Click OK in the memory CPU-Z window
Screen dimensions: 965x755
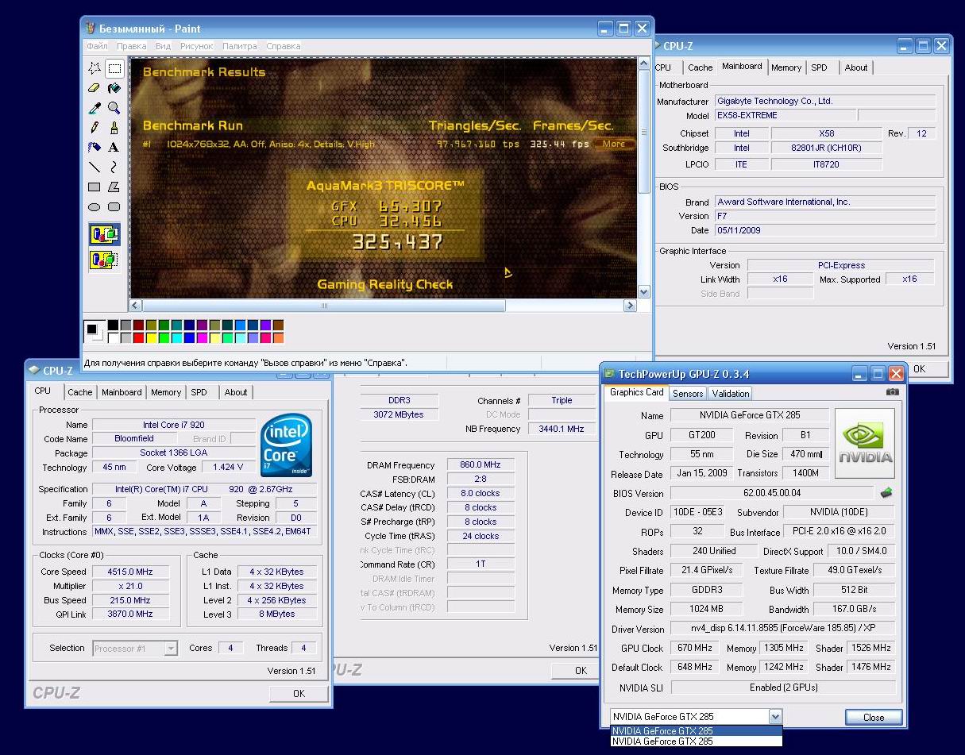581,671
